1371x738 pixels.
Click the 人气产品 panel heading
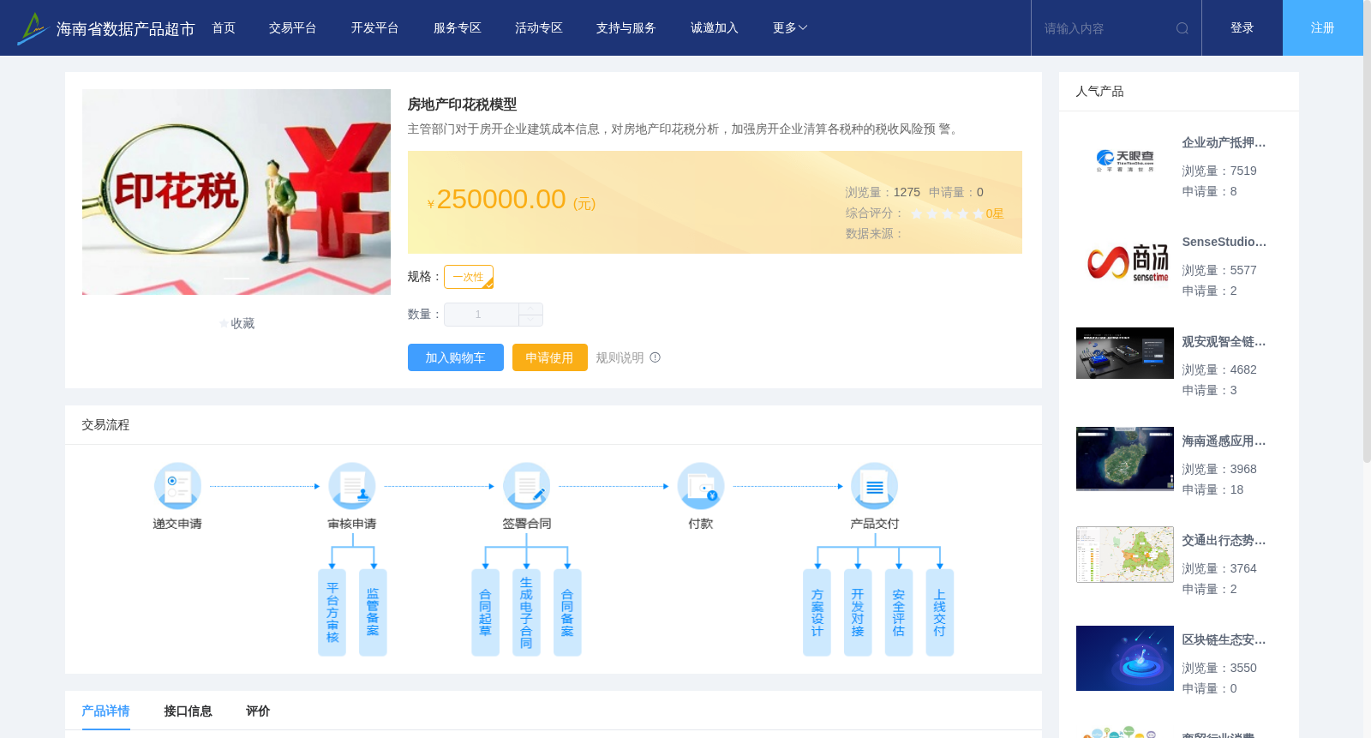click(x=1099, y=91)
